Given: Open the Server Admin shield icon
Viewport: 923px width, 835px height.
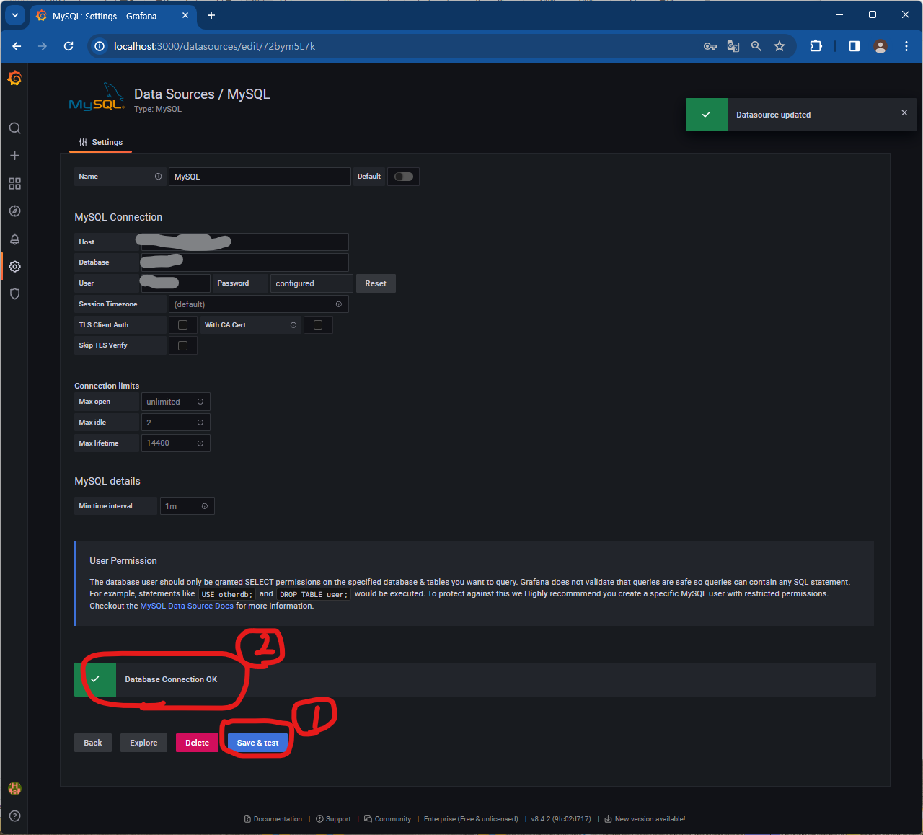Looking at the screenshot, I should click(x=14, y=294).
